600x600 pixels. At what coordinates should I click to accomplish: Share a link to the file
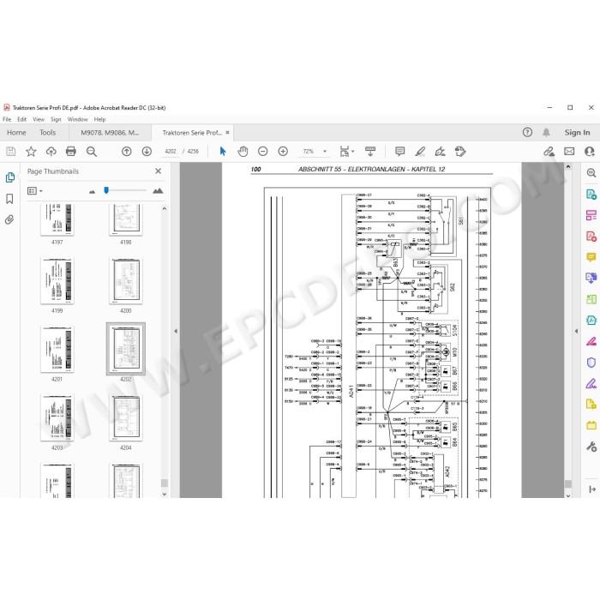coord(549,152)
